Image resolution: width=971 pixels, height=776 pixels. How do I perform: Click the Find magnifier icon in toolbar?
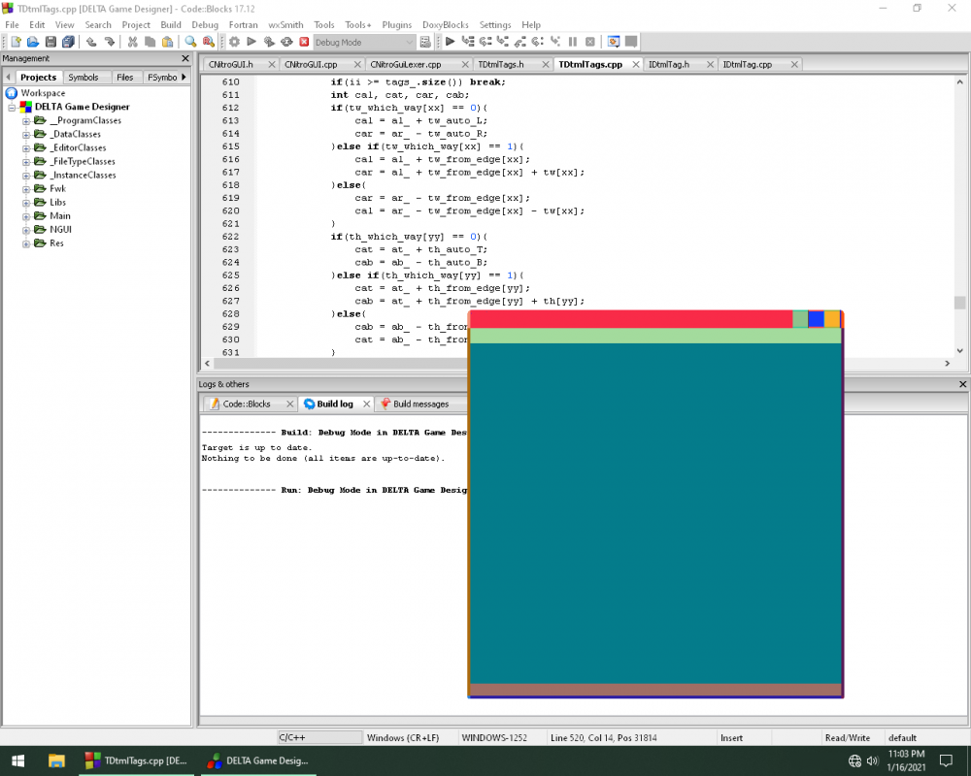point(191,42)
